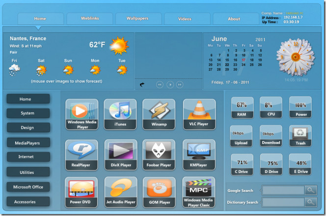This screenshot has width=326, height=216.
Task: Launch DivX Player
Action: coord(121,155)
